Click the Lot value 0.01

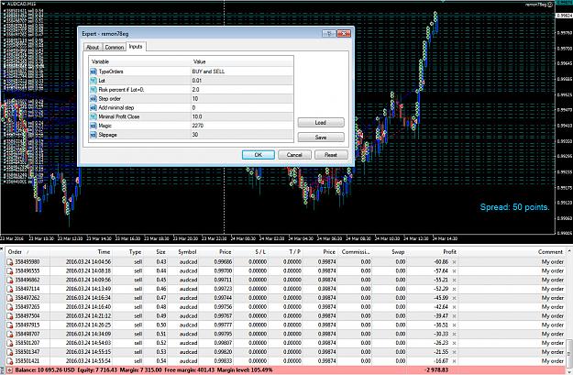click(x=242, y=81)
